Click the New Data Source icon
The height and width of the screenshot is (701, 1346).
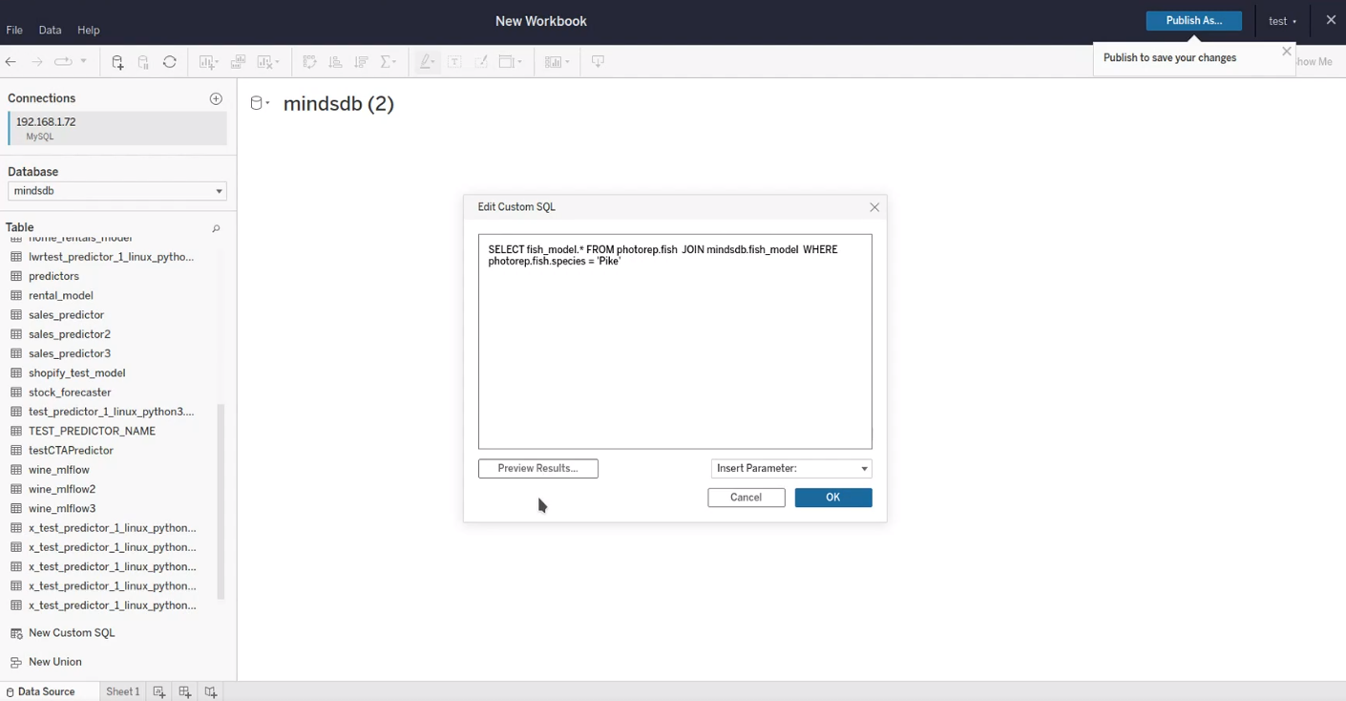click(117, 62)
